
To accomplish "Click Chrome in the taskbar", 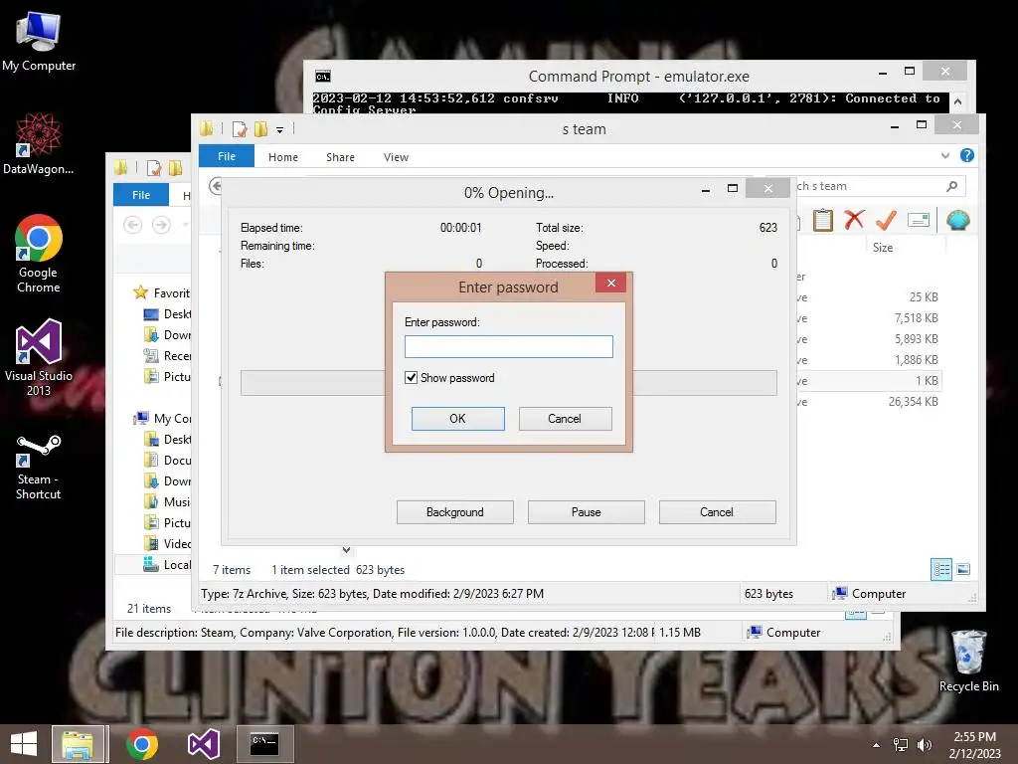I will [x=142, y=744].
